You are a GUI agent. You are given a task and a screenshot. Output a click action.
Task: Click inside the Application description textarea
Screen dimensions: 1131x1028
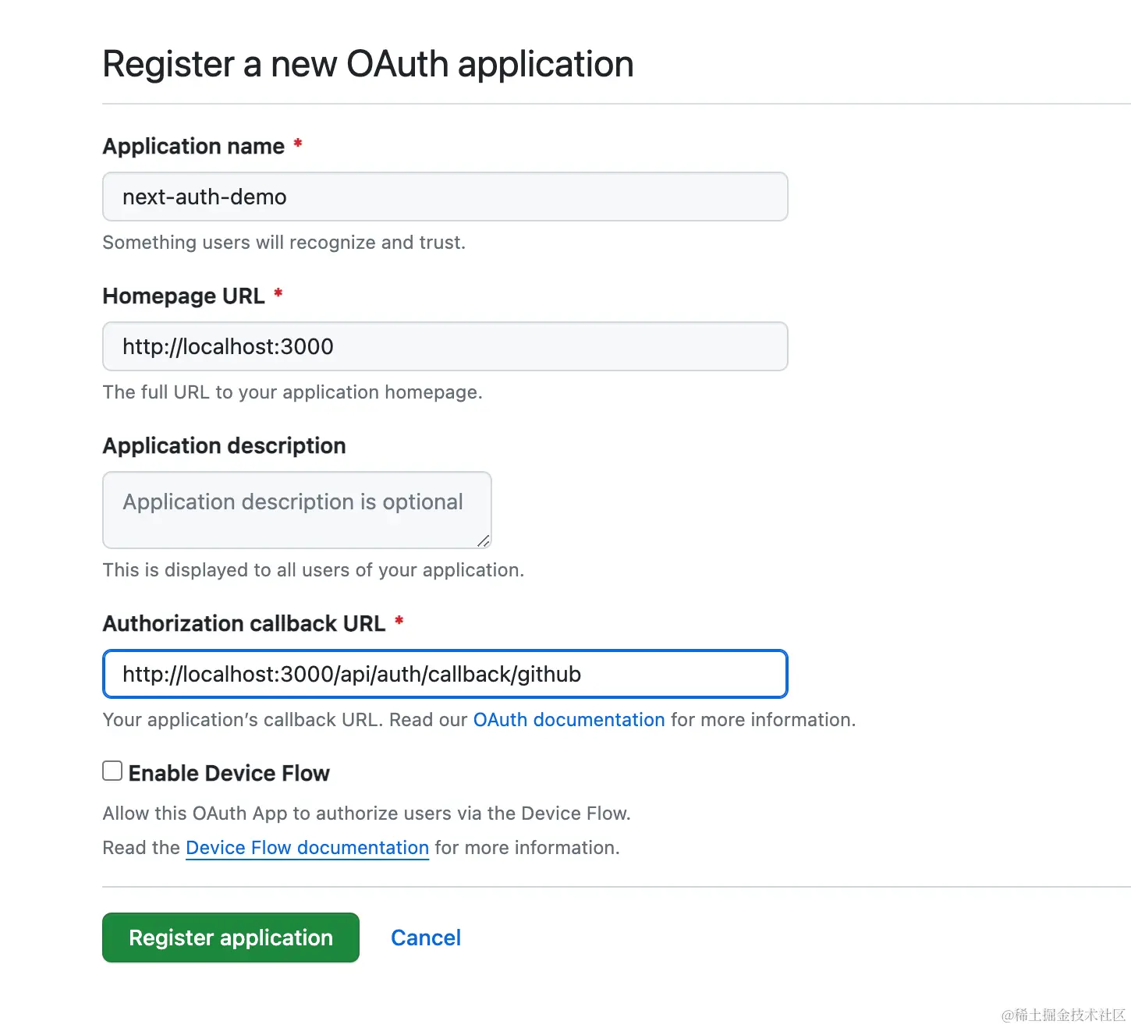click(x=296, y=510)
